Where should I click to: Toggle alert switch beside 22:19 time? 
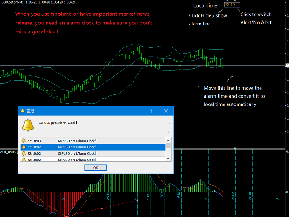[238, 5]
